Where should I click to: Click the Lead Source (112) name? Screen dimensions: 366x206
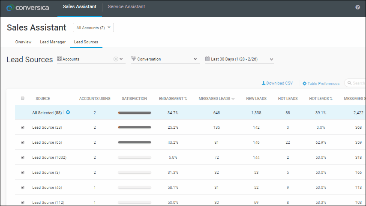48,202
